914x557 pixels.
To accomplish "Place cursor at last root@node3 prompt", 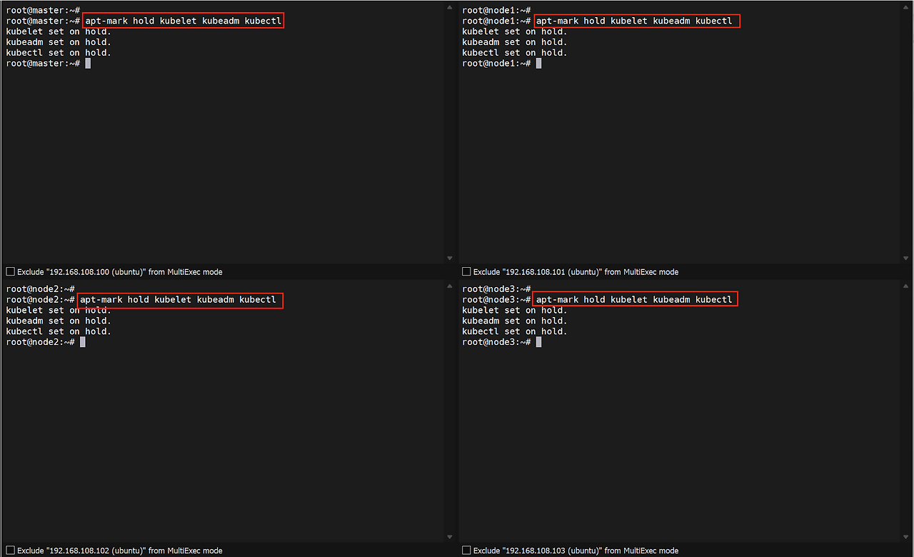I will [538, 342].
